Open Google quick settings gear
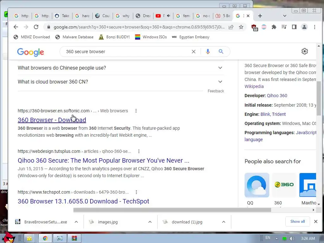Viewport: 324px width, 243px height. click(x=305, y=51)
